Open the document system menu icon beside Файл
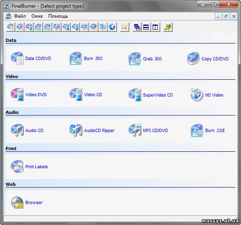 pyautogui.click(x=8, y=16)
